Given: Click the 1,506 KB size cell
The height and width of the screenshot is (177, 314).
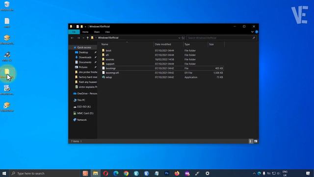Looking at the screenshot, I should click(x=218, y=73).
